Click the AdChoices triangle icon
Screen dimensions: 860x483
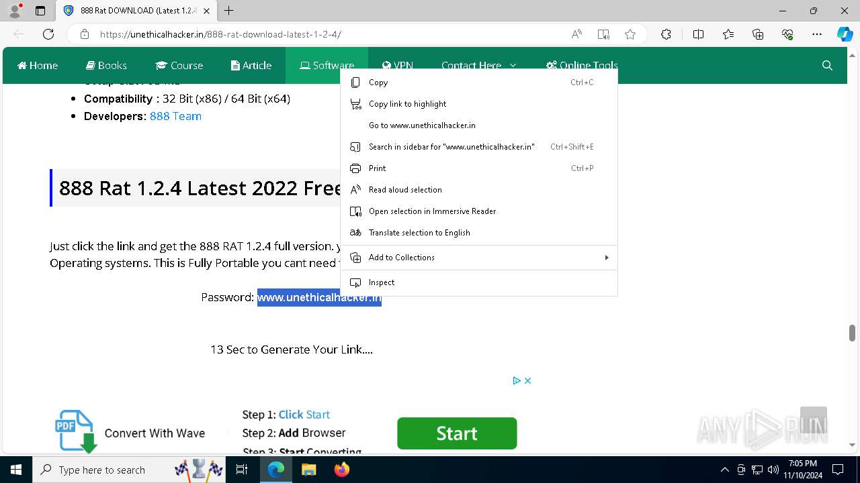(517, 380)
